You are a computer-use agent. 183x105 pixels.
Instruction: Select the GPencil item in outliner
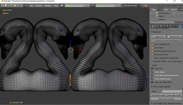[162, 19]
